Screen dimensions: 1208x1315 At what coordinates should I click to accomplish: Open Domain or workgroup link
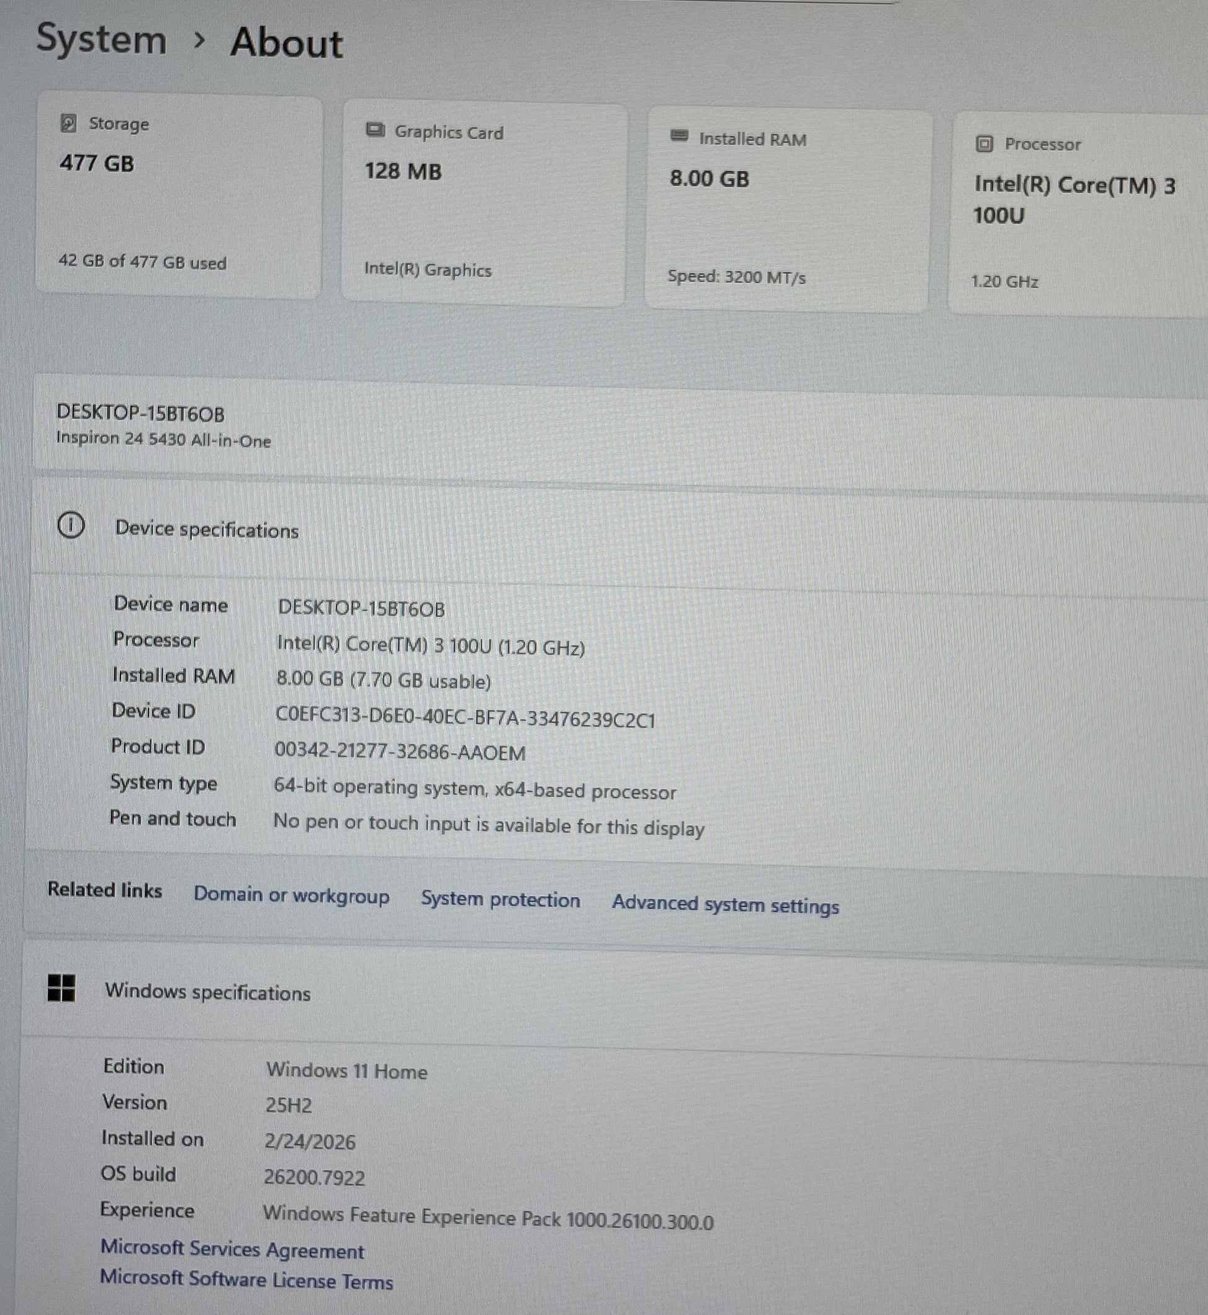[291, 895]
